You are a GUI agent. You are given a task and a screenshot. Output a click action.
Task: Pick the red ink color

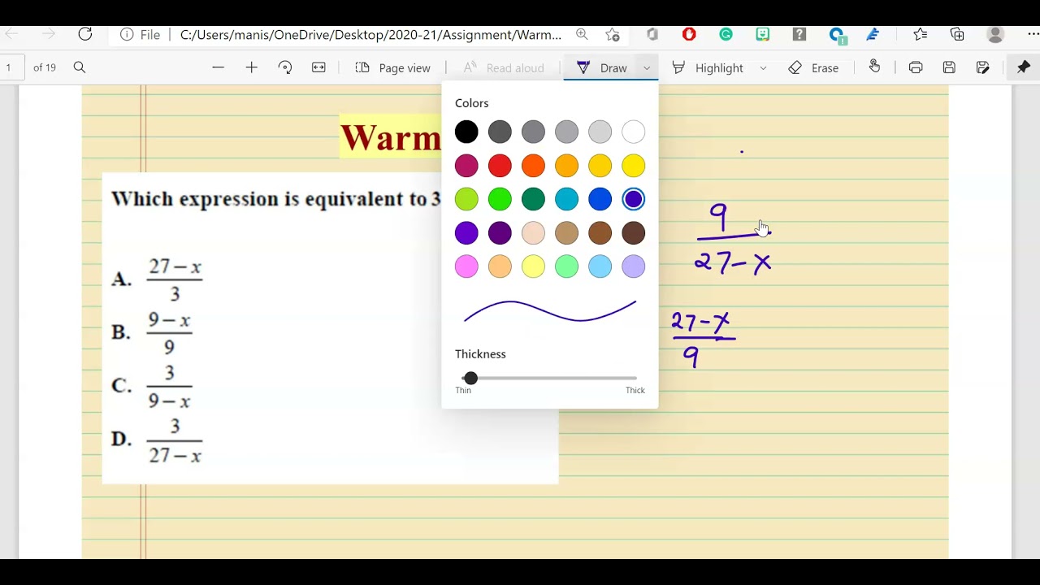(x=500, y=166)
